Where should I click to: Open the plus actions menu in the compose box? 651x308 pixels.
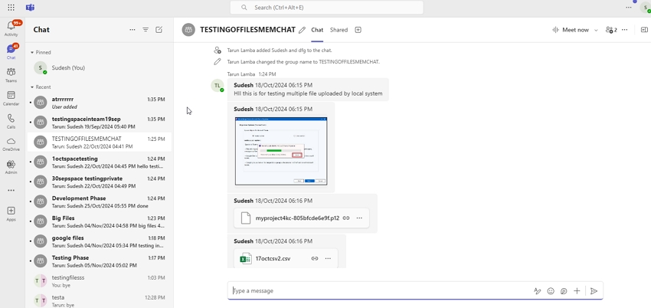577,291
